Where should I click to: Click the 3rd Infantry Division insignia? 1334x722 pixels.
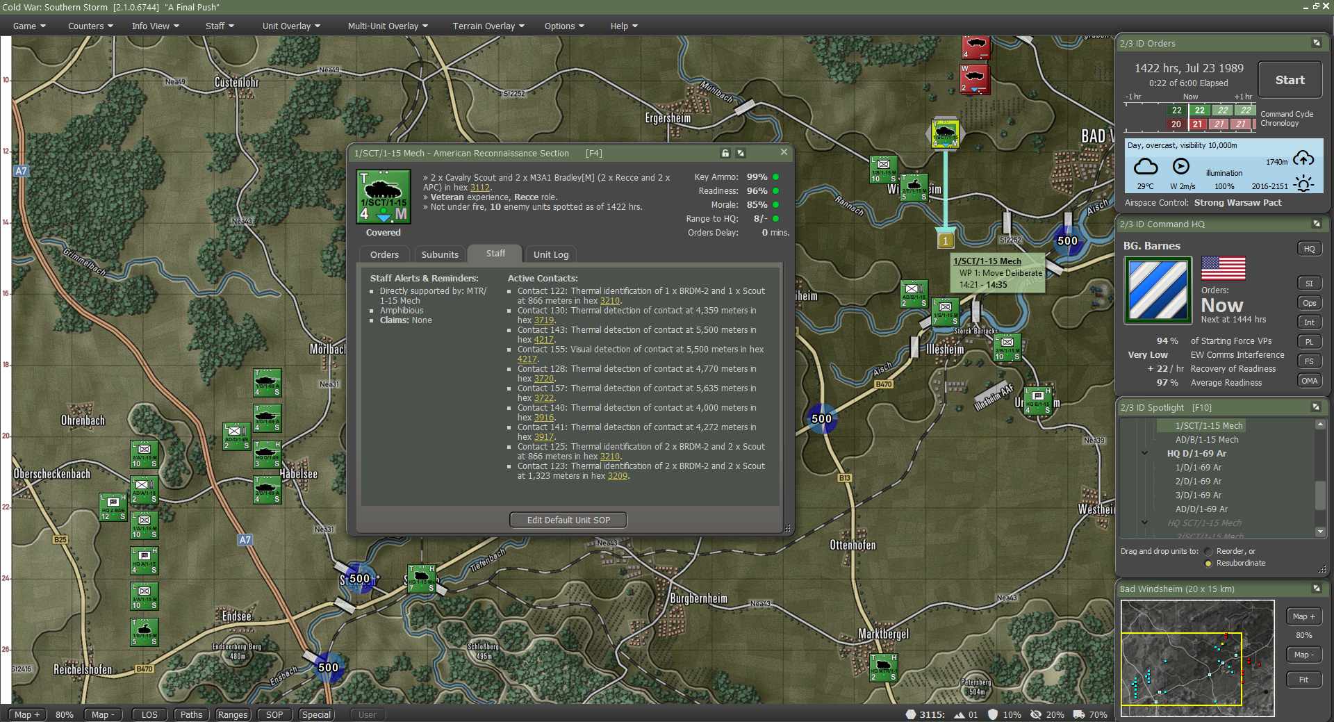pos(1158,290)
